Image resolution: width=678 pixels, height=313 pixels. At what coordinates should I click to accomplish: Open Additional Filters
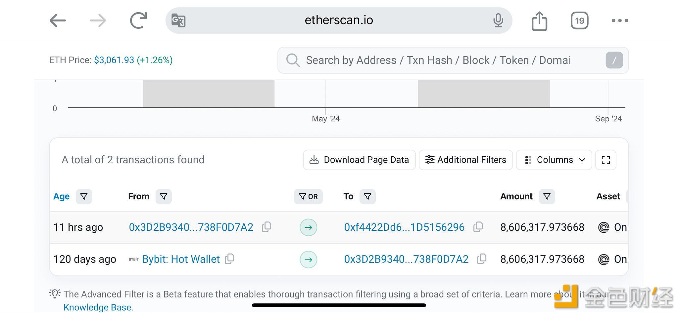466,160
